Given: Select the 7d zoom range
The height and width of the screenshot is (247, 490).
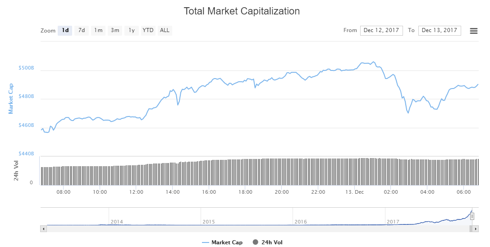Looking at the screenshot, I should [82, 30].
